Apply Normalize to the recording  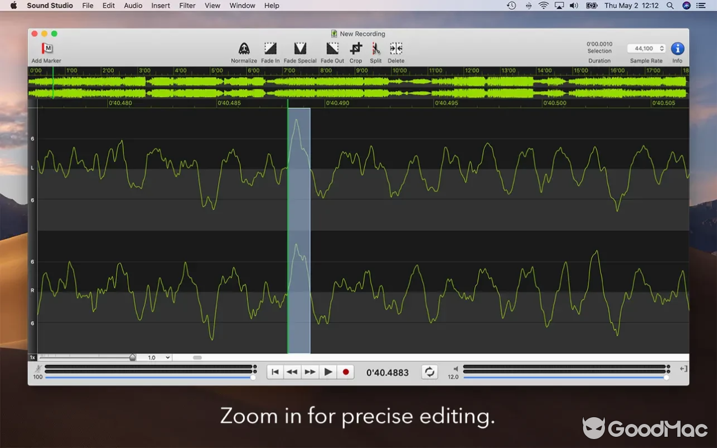244,48
